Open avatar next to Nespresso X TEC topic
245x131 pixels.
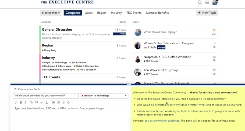138,59
